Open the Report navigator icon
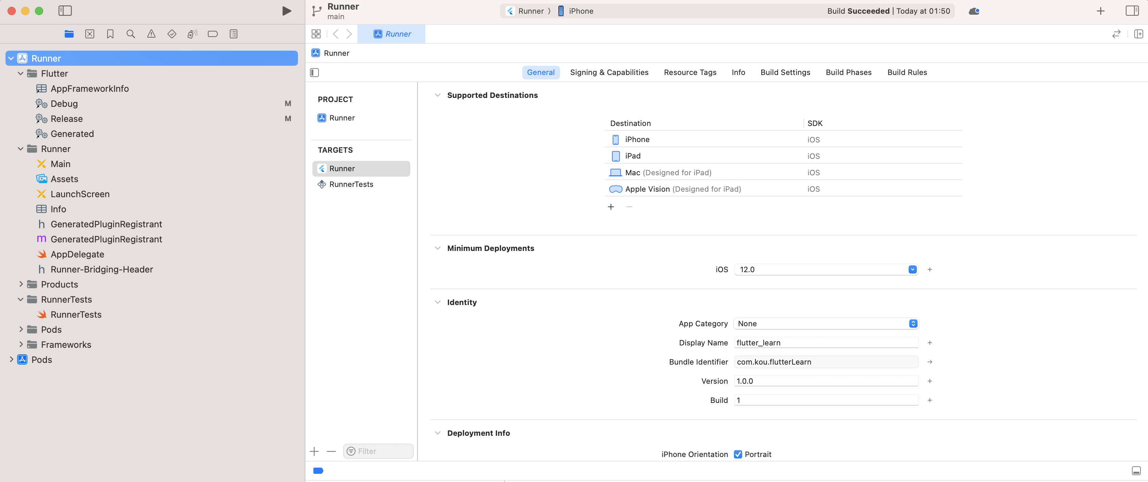1148x482 pixels. 233,34
